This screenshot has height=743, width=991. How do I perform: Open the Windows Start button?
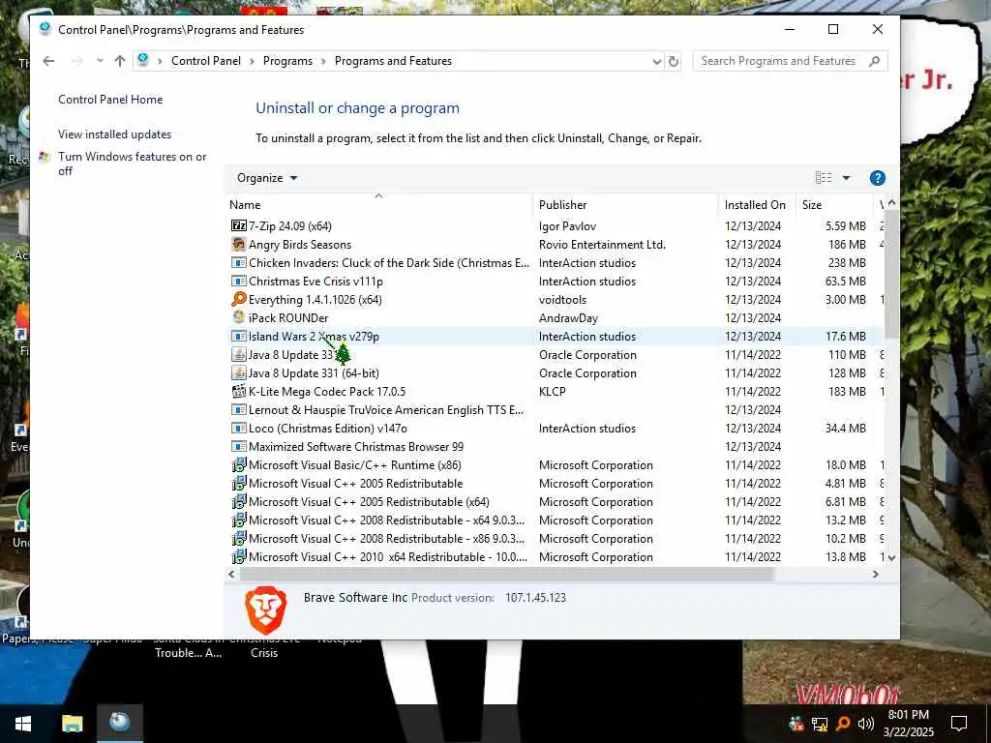coord(23,723)
